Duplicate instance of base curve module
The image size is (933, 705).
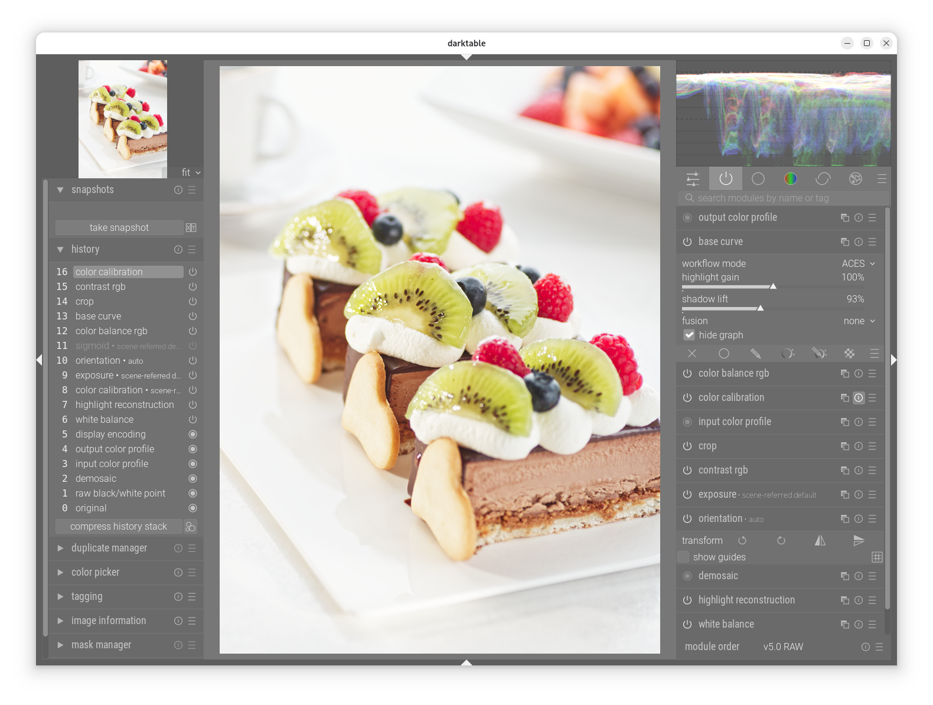[x=845, y=242]
